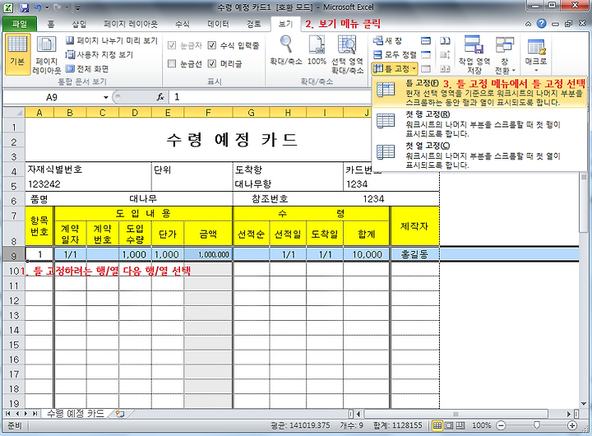The height and width of the screenshot is (436, 592).
Task: Click the zoom in plus button
Action: point(572,426)
